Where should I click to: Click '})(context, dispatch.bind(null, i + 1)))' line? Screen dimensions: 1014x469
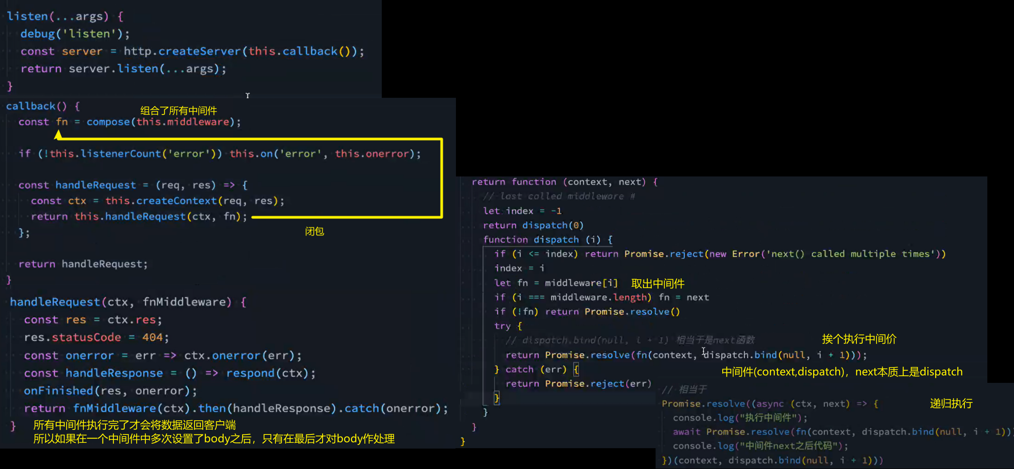[x=773, y=461]
